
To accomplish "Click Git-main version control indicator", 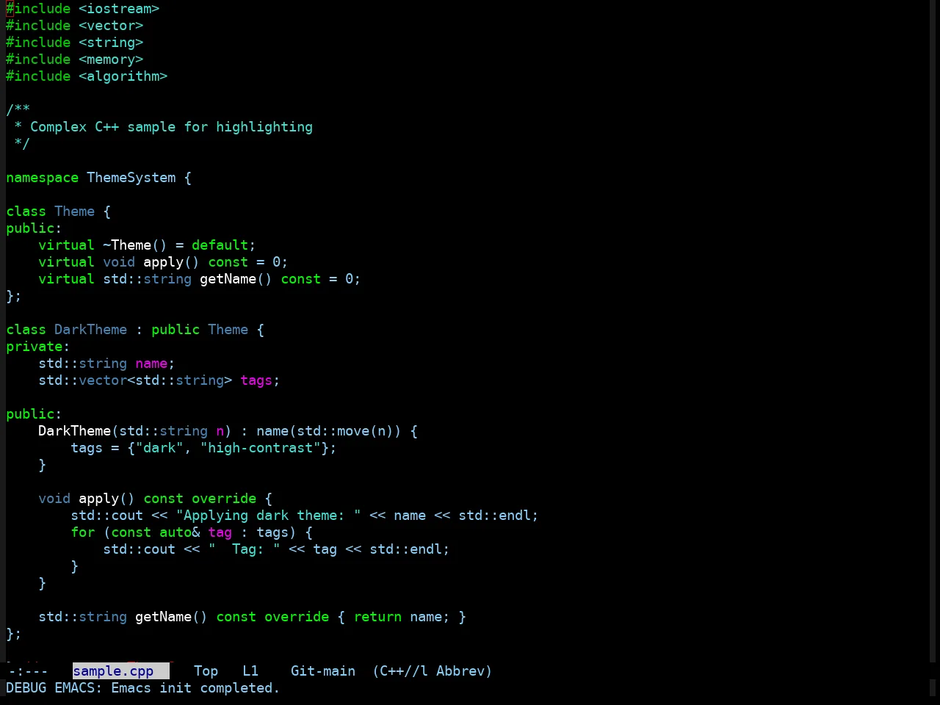I will coord(323,670).
